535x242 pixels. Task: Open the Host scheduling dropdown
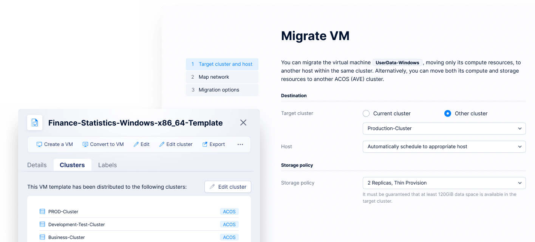pyautogui.click(x=444, y=147)
